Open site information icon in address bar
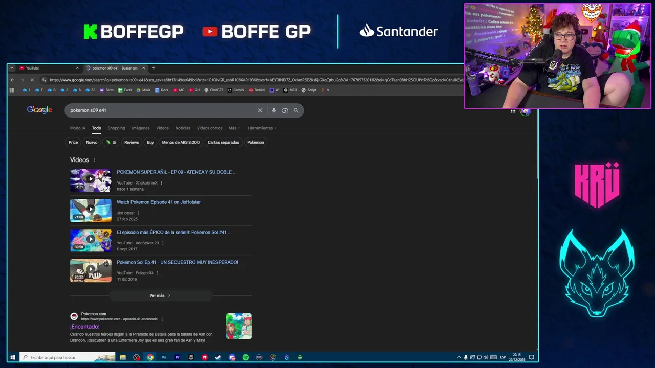 44,80
